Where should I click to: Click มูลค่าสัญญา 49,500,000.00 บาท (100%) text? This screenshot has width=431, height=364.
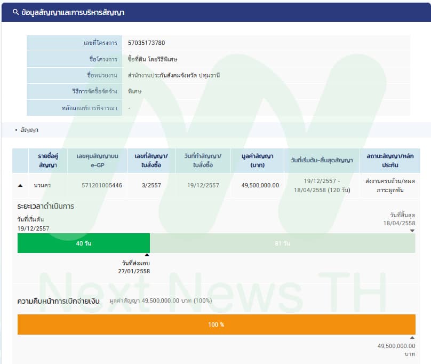(161, 300)
